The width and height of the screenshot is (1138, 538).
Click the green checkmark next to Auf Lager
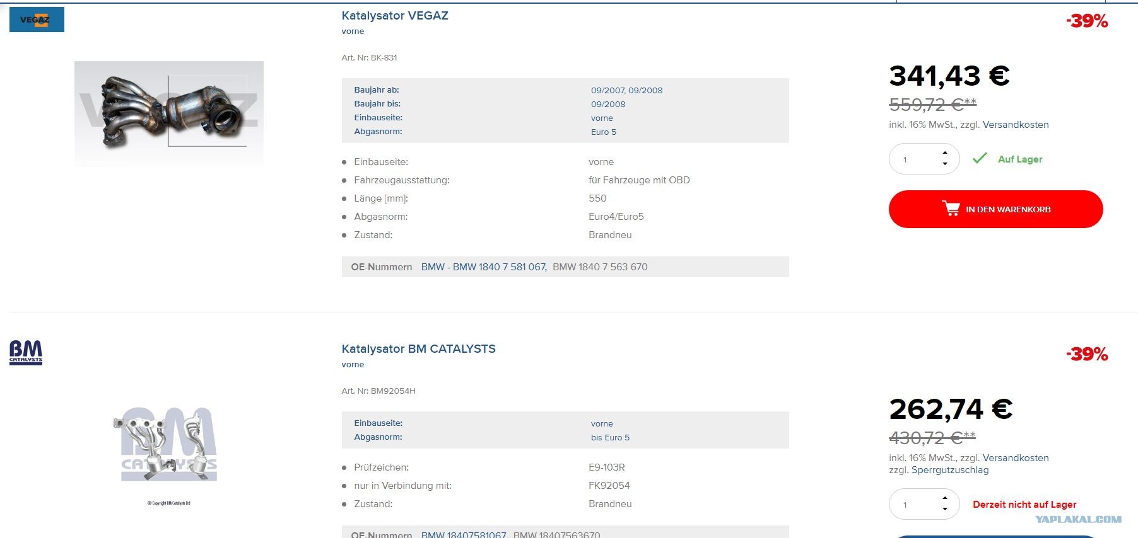(x=980, y=159)
